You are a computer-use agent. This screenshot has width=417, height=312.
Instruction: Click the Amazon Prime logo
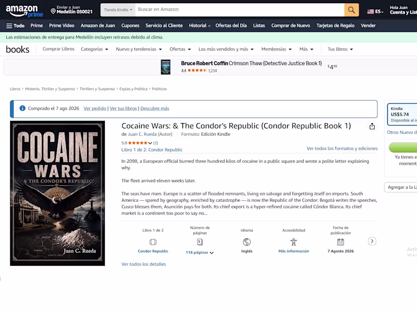point(24,10)
